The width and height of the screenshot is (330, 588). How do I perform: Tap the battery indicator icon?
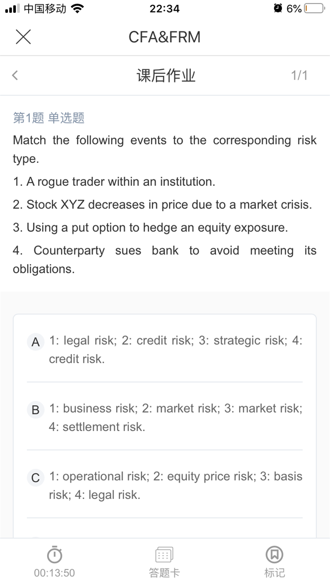[314, 8]
